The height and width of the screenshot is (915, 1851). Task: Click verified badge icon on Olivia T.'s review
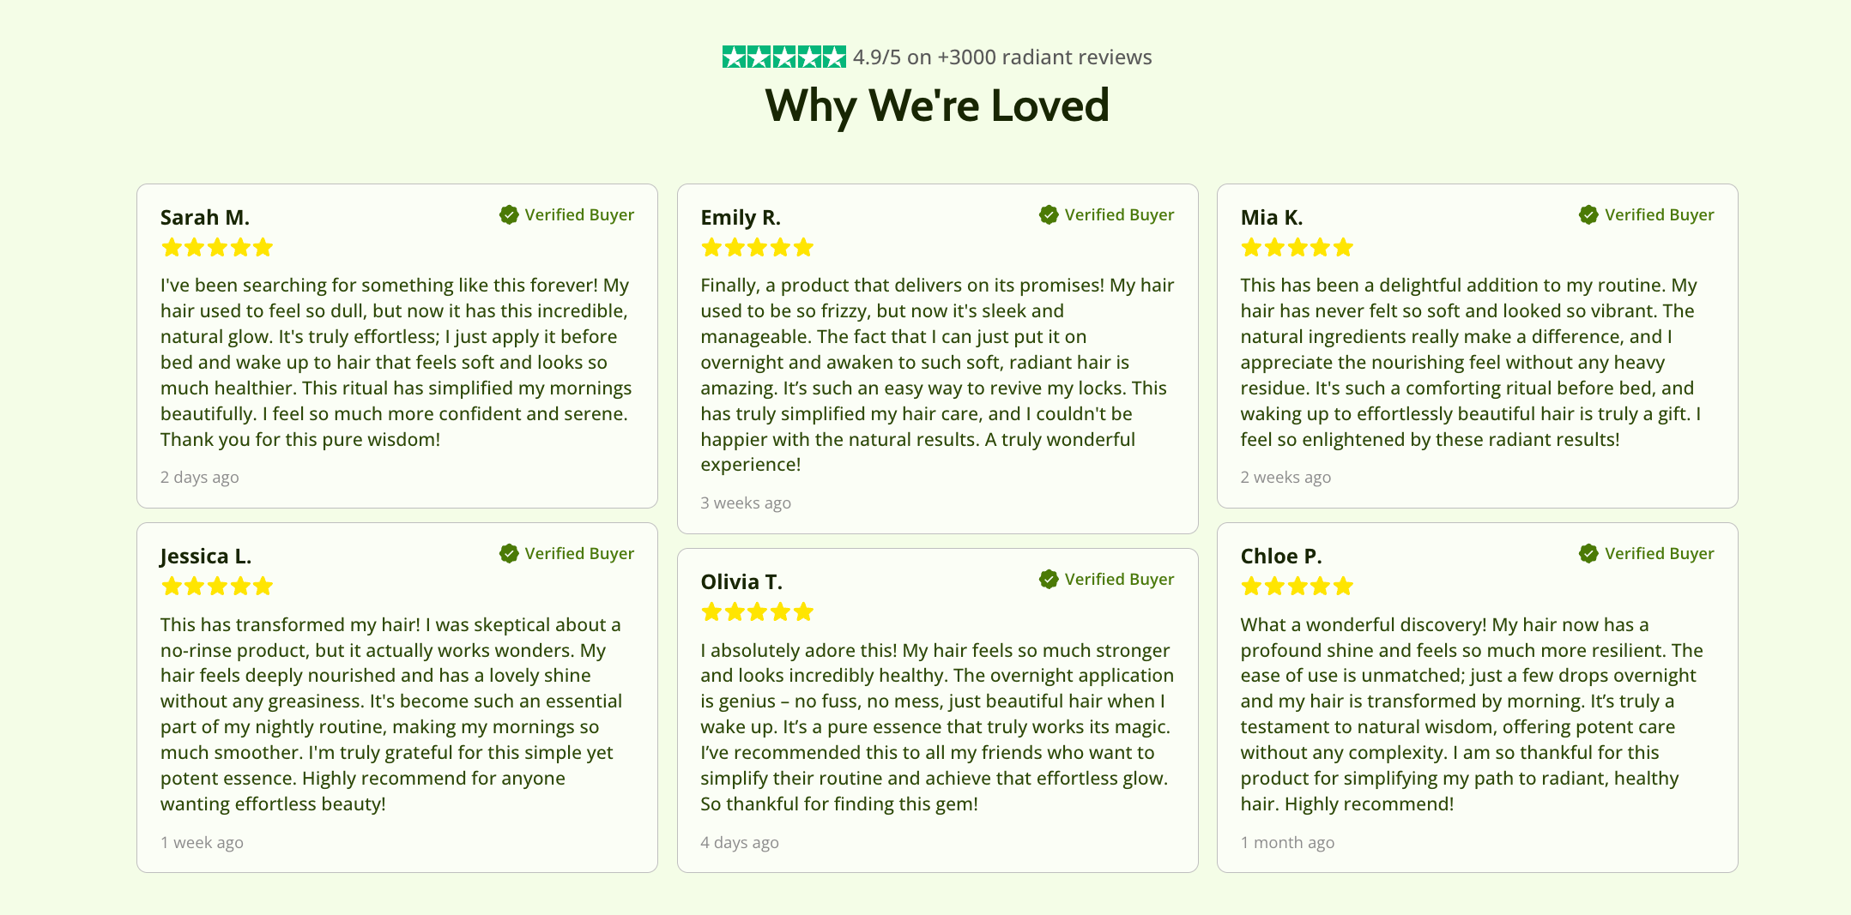point(1049,579)
